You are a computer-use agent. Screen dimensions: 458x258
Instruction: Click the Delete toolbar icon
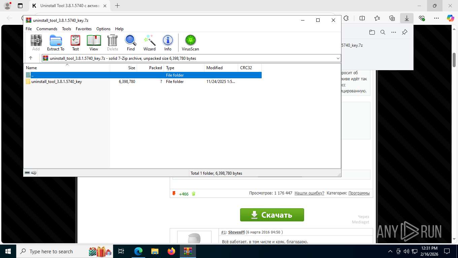point(112,43)
